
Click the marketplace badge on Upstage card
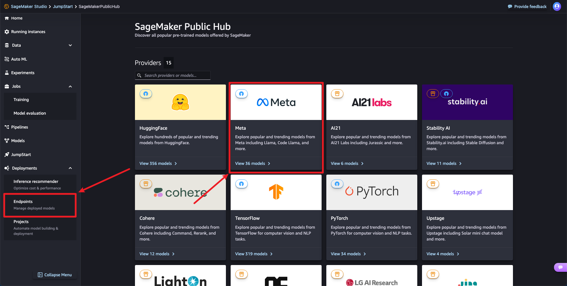coord(433,184)
